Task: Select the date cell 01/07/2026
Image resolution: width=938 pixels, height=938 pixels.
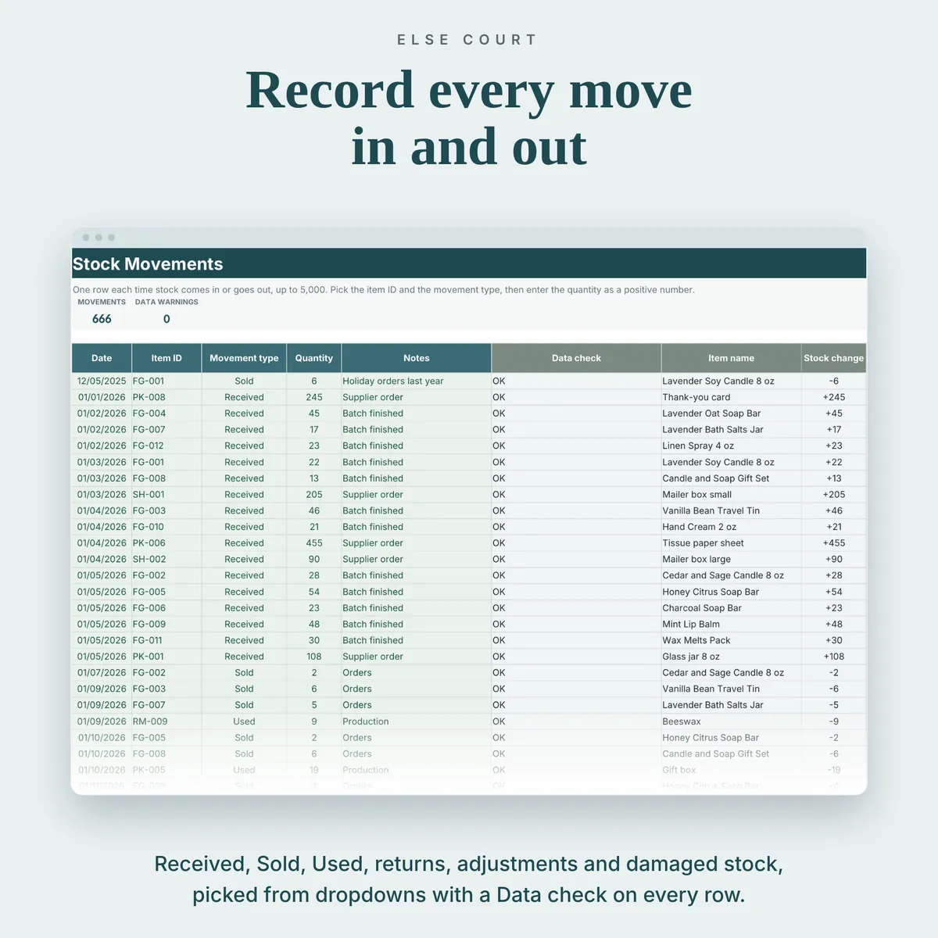Action: pos(102,673)
